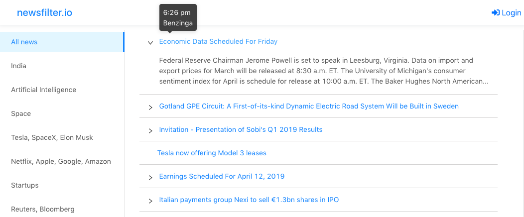Image resolution: width=524 pixels, height=217 pixels.
Task: Click the Login link text
Action: click(512, 12)
